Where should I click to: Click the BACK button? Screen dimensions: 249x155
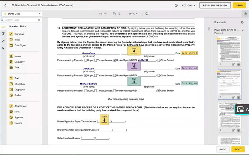[x=223, y=149]
